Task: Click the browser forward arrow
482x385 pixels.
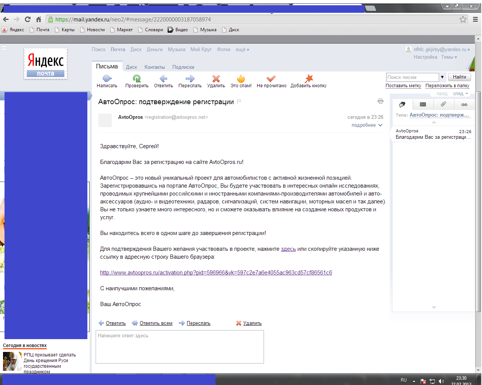Action: (17, 19)
